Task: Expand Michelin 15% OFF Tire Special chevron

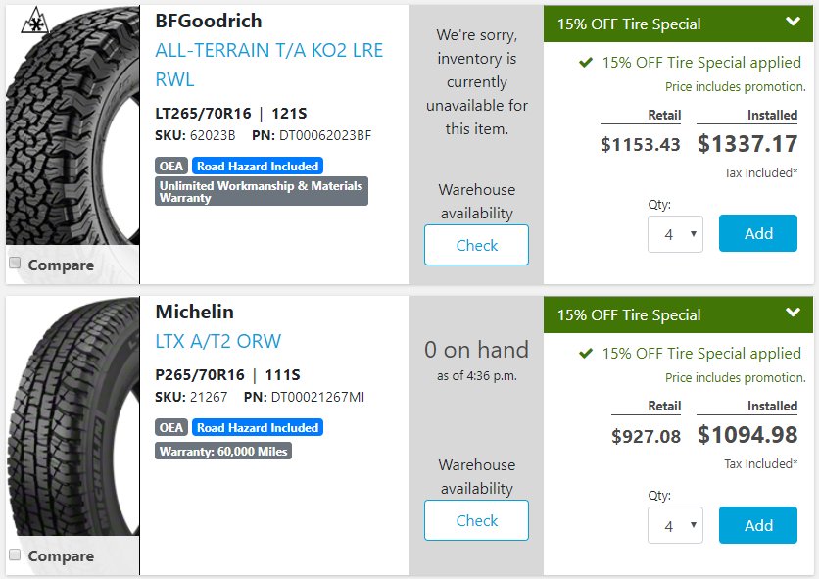Action: 793,313
